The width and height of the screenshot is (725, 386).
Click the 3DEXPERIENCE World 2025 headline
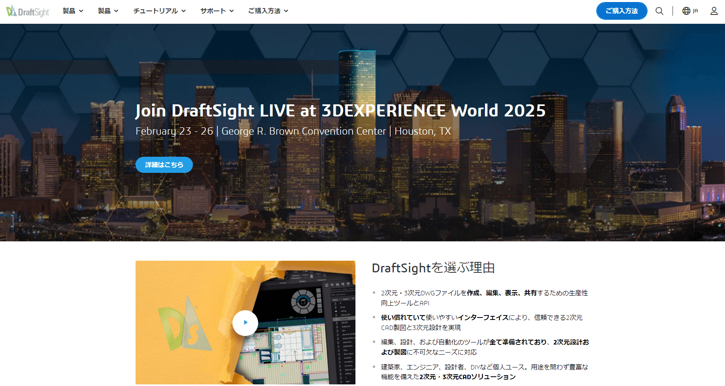tap(341, 110)
